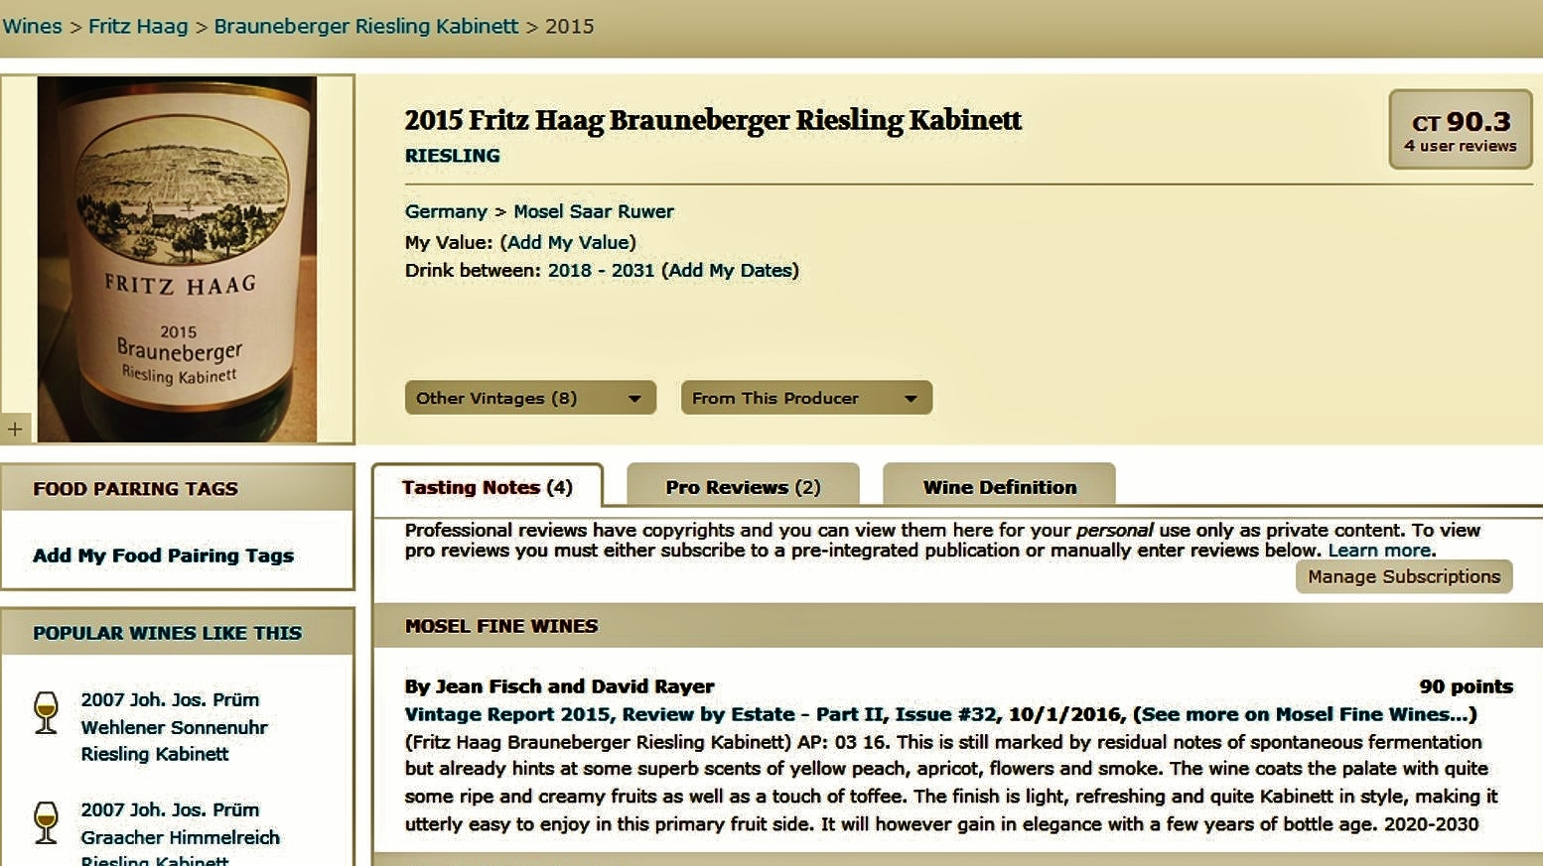Image resolution: width=1543 pixels, height=866 pixels.
Task: Open Brauneberger Riesling Kabinett breadcrumb link
Action: click(x=366, y=26)
